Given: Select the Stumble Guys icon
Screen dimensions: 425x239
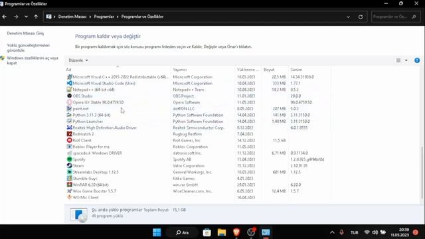Looking at the screenshot, I should (69, 179).
